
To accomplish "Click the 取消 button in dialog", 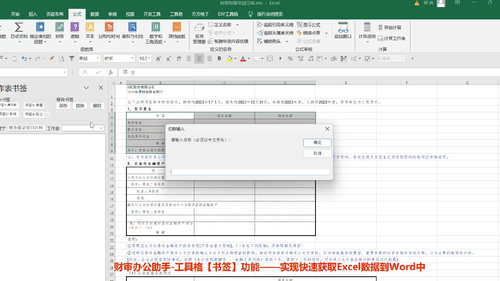I will (317, 154).
